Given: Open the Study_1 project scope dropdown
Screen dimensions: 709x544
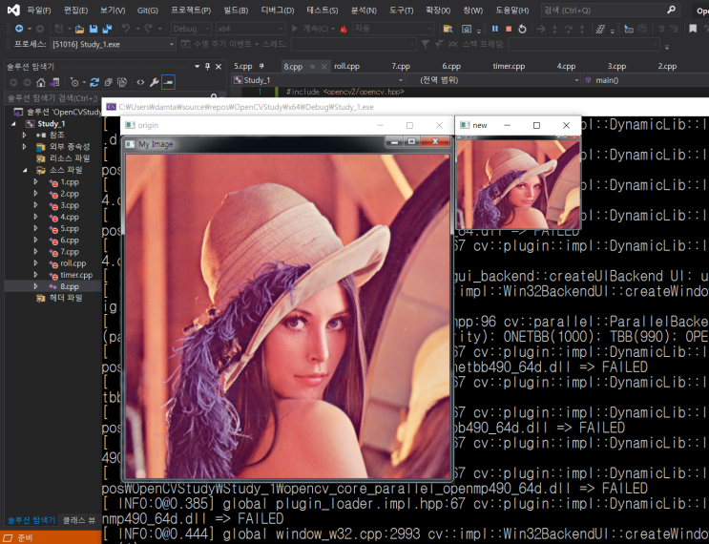Looking at the screenshot, I should pyautogui.click(x=319, y=80).
